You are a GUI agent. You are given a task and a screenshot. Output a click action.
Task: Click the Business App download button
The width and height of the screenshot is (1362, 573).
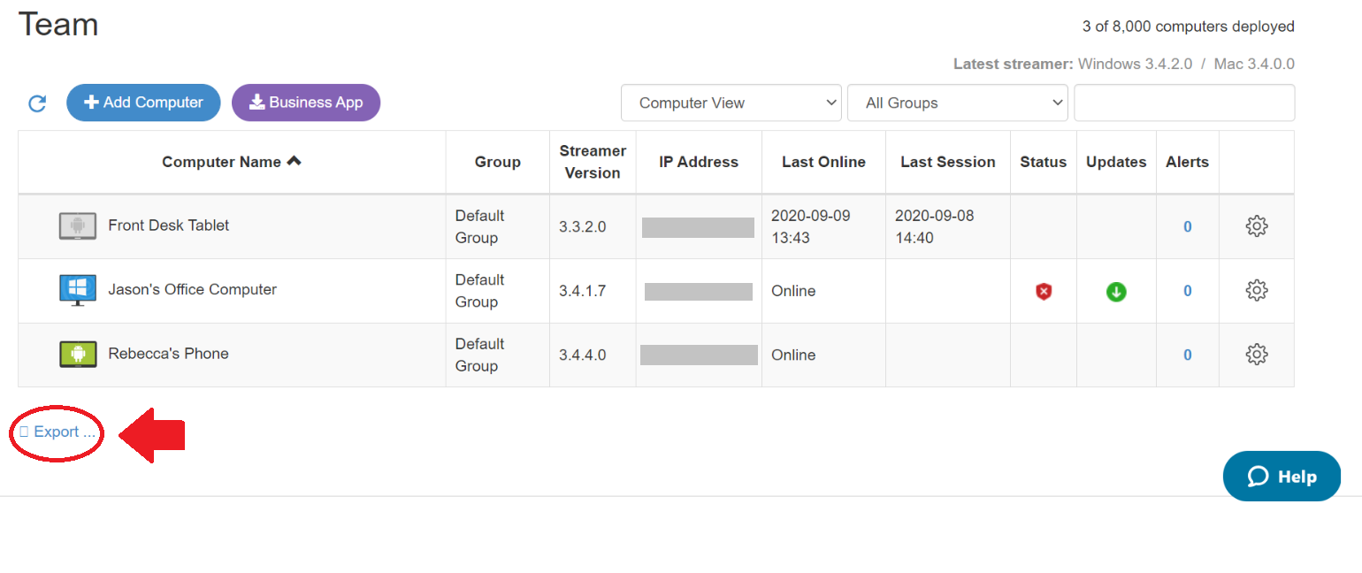tap(306, 103)
